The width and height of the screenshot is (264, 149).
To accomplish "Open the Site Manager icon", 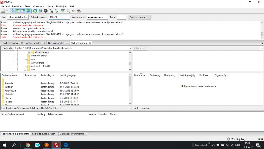I will (3, 11).
